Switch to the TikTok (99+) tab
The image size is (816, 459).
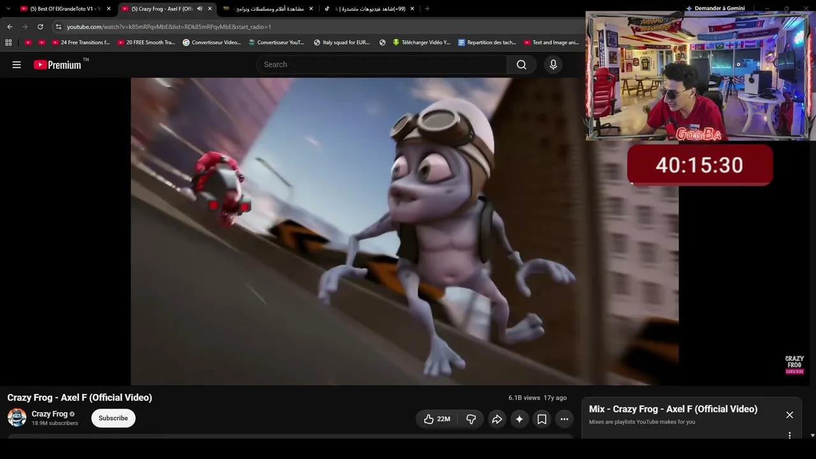coord(370,9)
